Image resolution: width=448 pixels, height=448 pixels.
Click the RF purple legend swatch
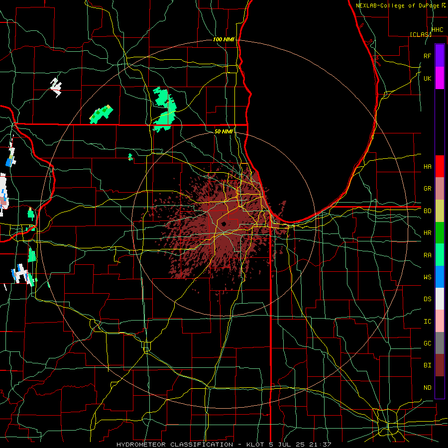tap(440, 56)
